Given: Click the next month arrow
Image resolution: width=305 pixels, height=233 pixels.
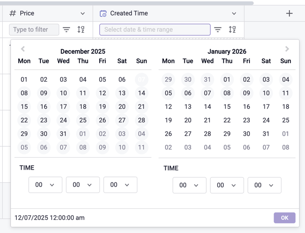Looking at the screenshot, I should click(287, 49).
